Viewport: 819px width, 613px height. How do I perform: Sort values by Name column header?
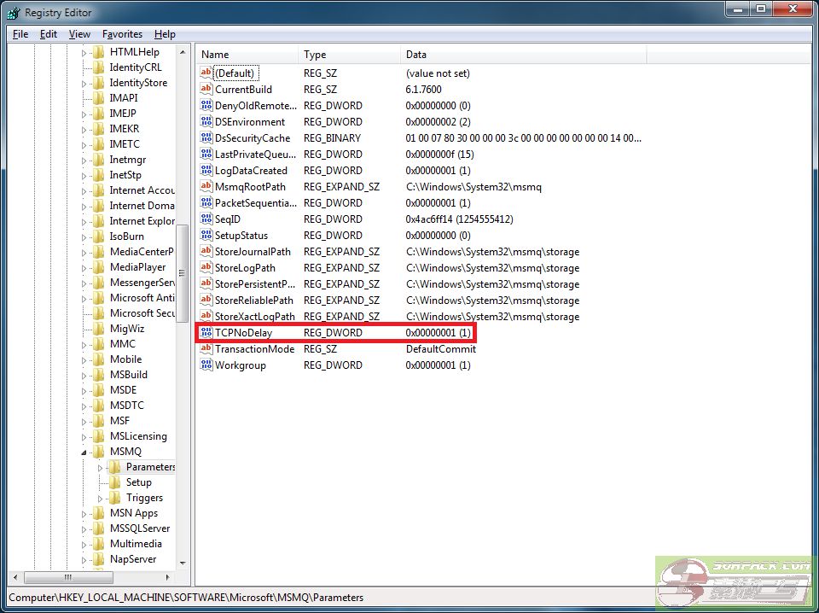click(247, 55)
